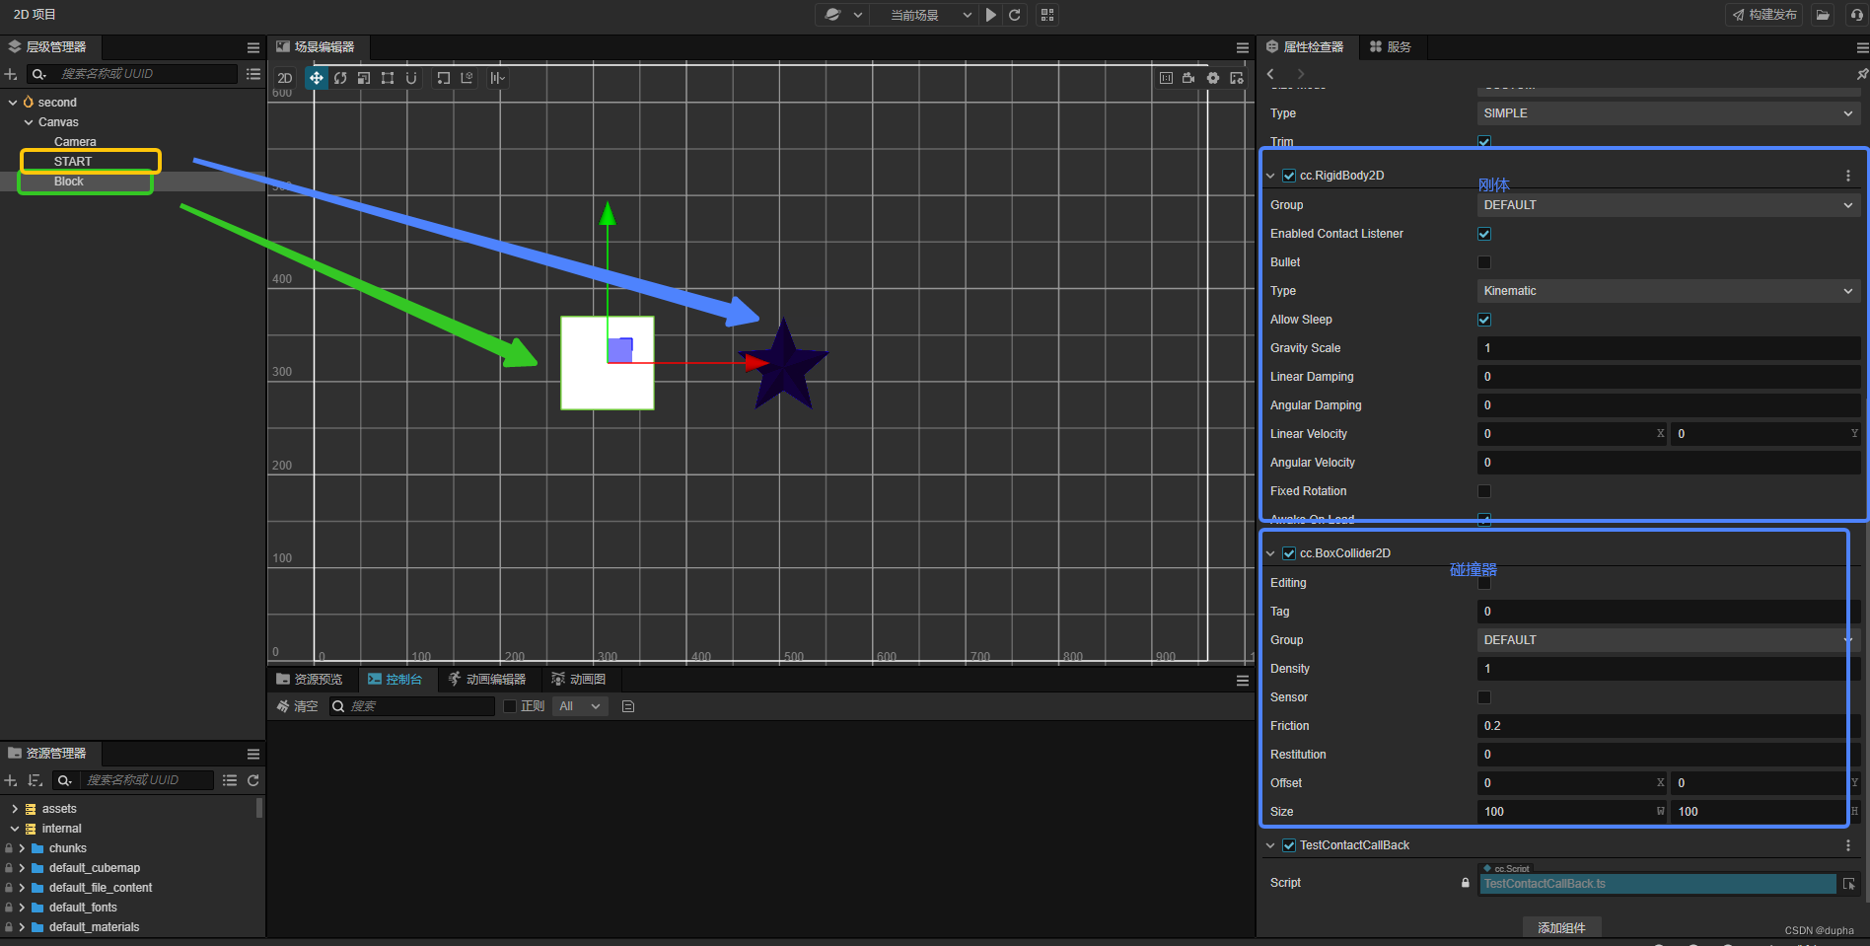Open RigidBody2D Group DEFAULT dropdown
The height and width of the screenshot is (946, 1870).
[x=1669, y=205]
